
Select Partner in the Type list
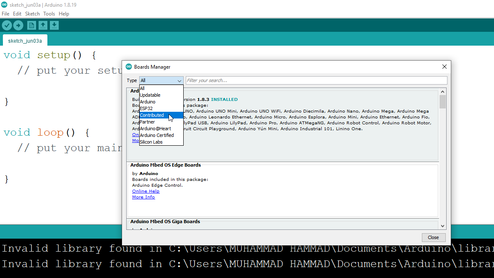(147, 122)
